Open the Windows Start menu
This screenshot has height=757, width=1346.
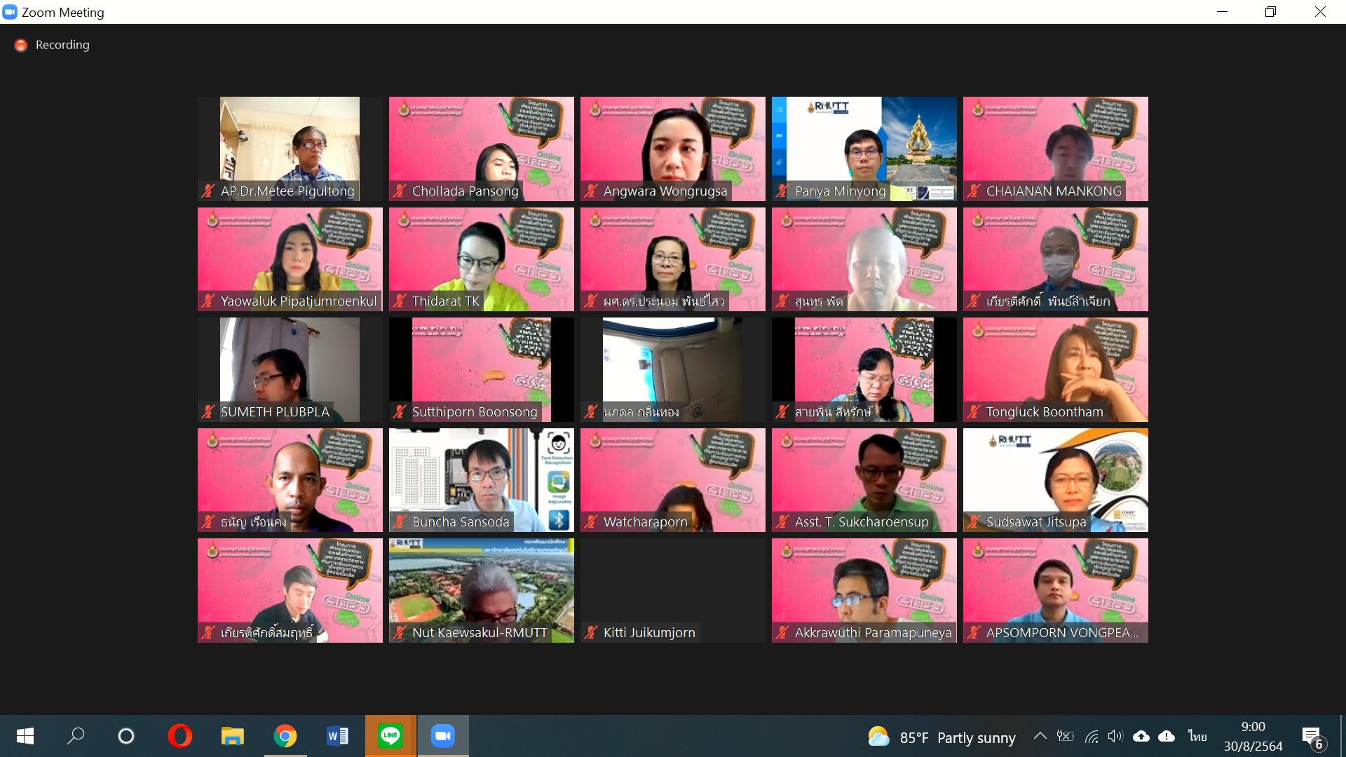25,736
